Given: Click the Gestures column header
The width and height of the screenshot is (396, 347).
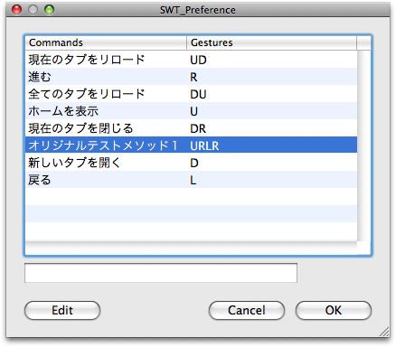Looking at the screenshot, I should point(271,42).
